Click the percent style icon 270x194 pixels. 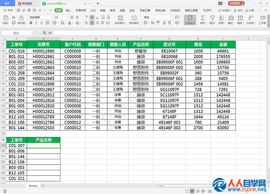pos(153,23)
